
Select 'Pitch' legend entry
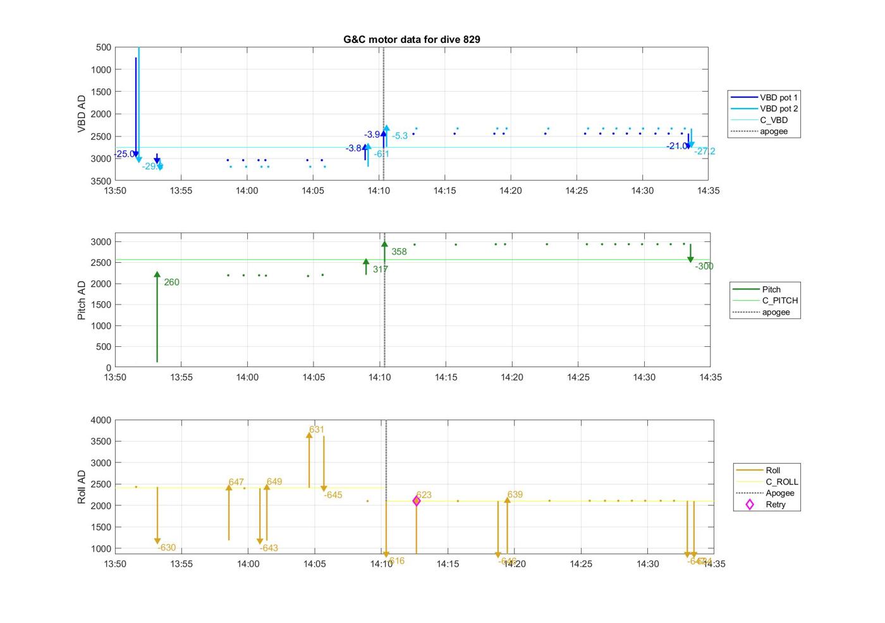(757, 289)
